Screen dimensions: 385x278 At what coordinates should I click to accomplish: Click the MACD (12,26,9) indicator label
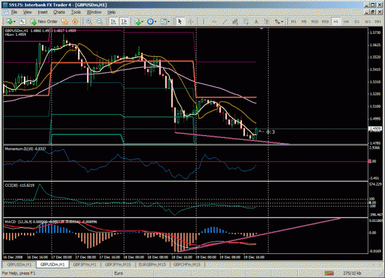[x=51, y=222]
